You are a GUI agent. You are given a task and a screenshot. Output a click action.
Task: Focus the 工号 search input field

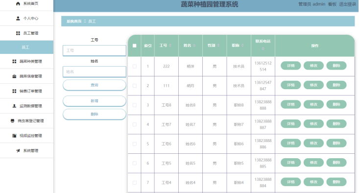(x=95, y=50)
